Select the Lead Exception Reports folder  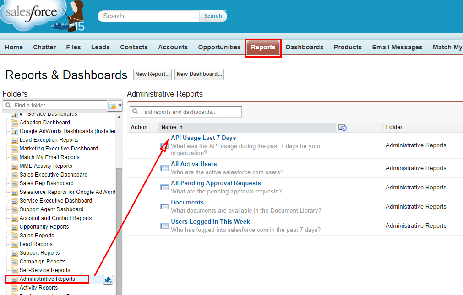pyautogui.click(x=49, y=140)
